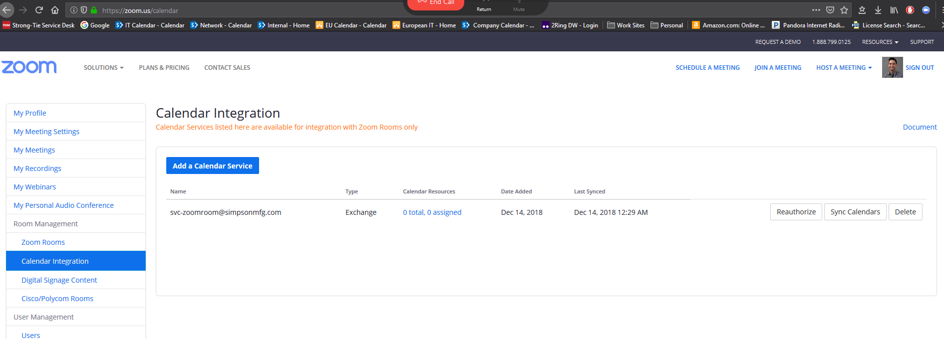
Task: Open Zoom Rooms in sidebar
Action: 76,242
